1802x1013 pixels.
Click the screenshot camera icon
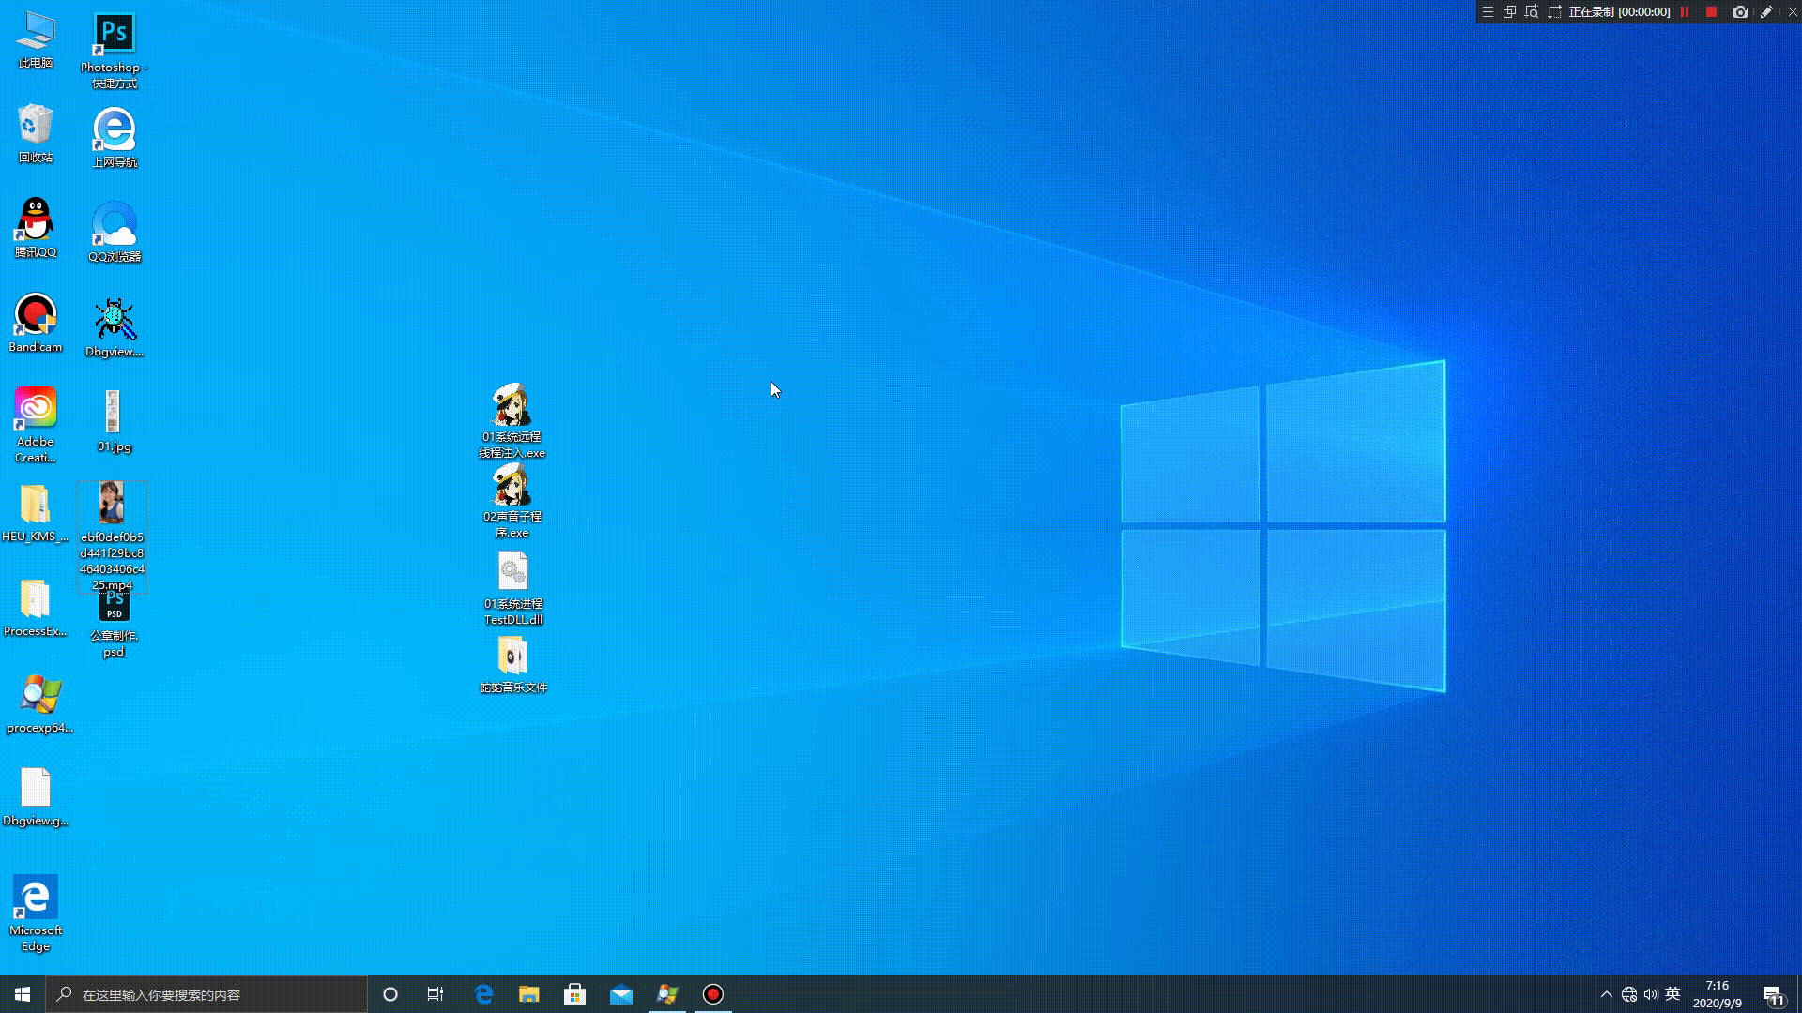[1740, 12]
